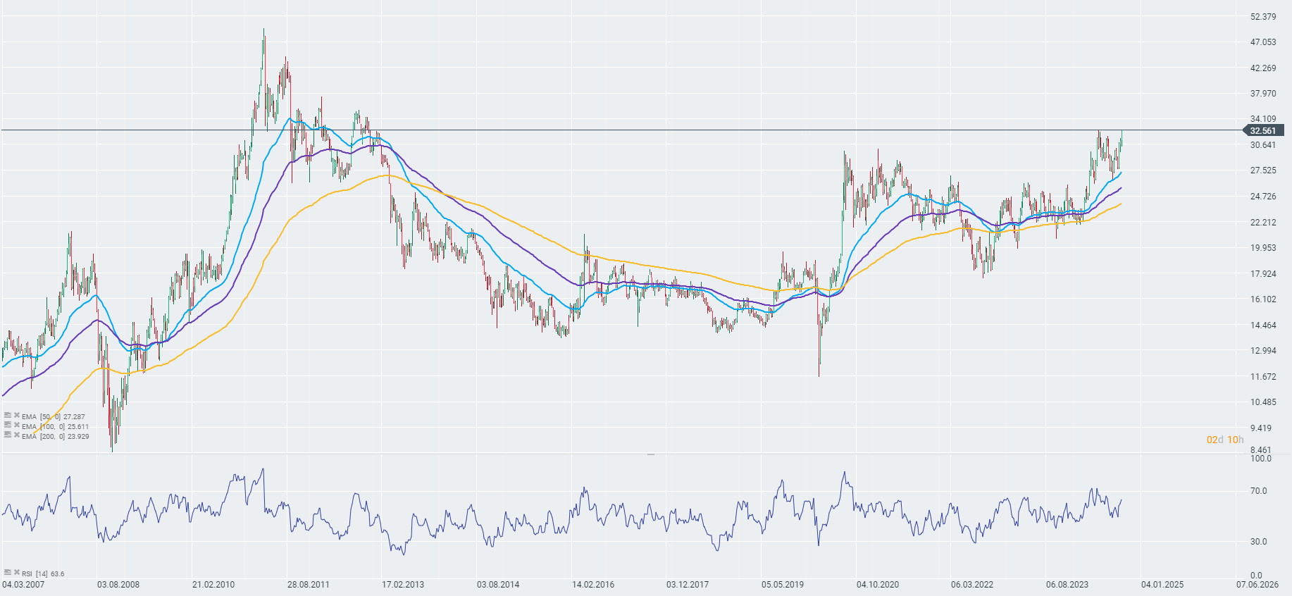The image size is (1292, 596).
Task: Click the 04.01.2025 date label
Action: [x=1162, y=585]
